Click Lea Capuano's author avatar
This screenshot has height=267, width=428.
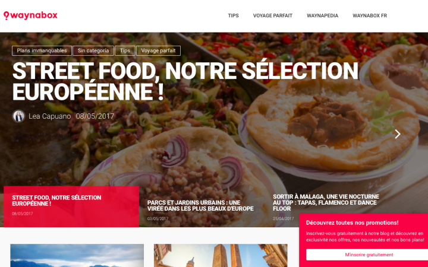[18, 116]
